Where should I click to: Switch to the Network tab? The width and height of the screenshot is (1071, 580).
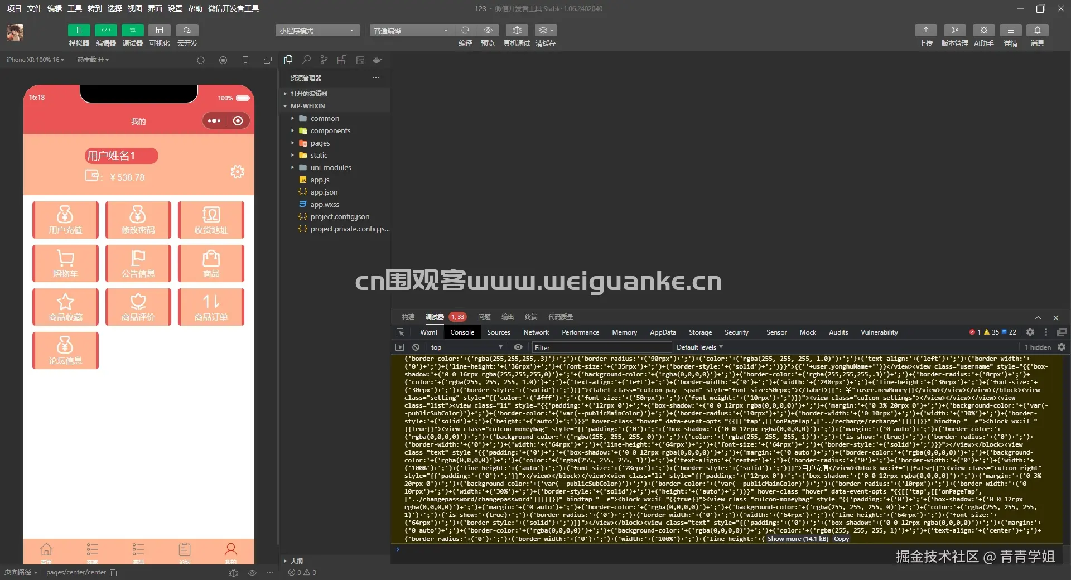(536, 332)
